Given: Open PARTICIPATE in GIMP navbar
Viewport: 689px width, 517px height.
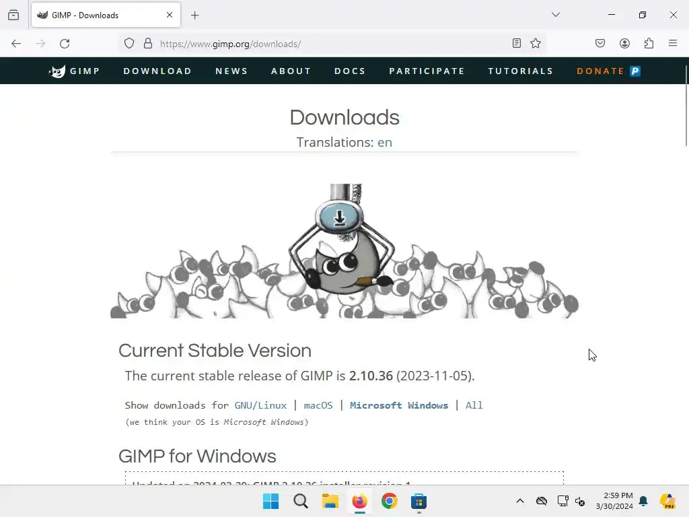Looking at the screenshot, I should point(427,71).
